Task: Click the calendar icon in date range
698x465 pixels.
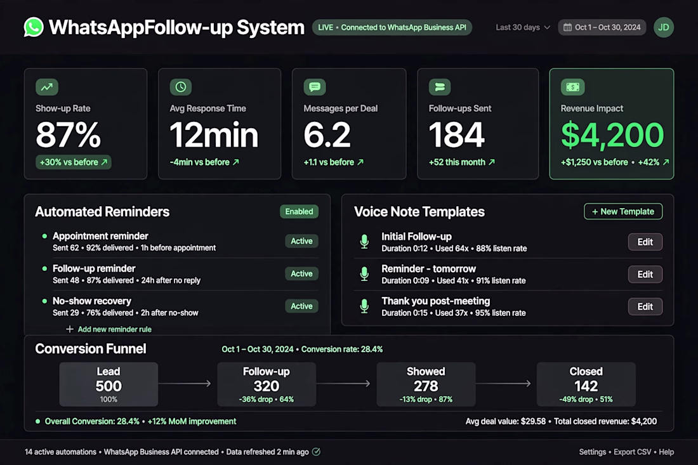Action: 567,27
